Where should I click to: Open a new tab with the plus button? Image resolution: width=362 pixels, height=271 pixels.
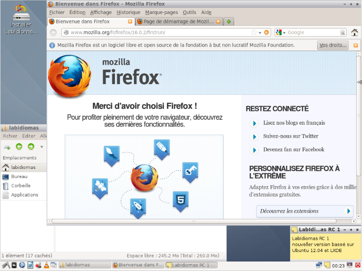click(x=229, y=21)
